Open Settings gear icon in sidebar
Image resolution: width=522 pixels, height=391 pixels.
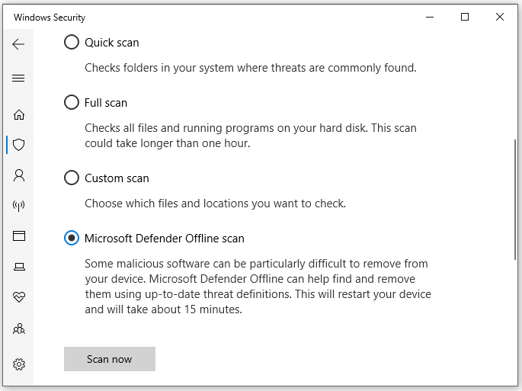(x=19, y=364)
